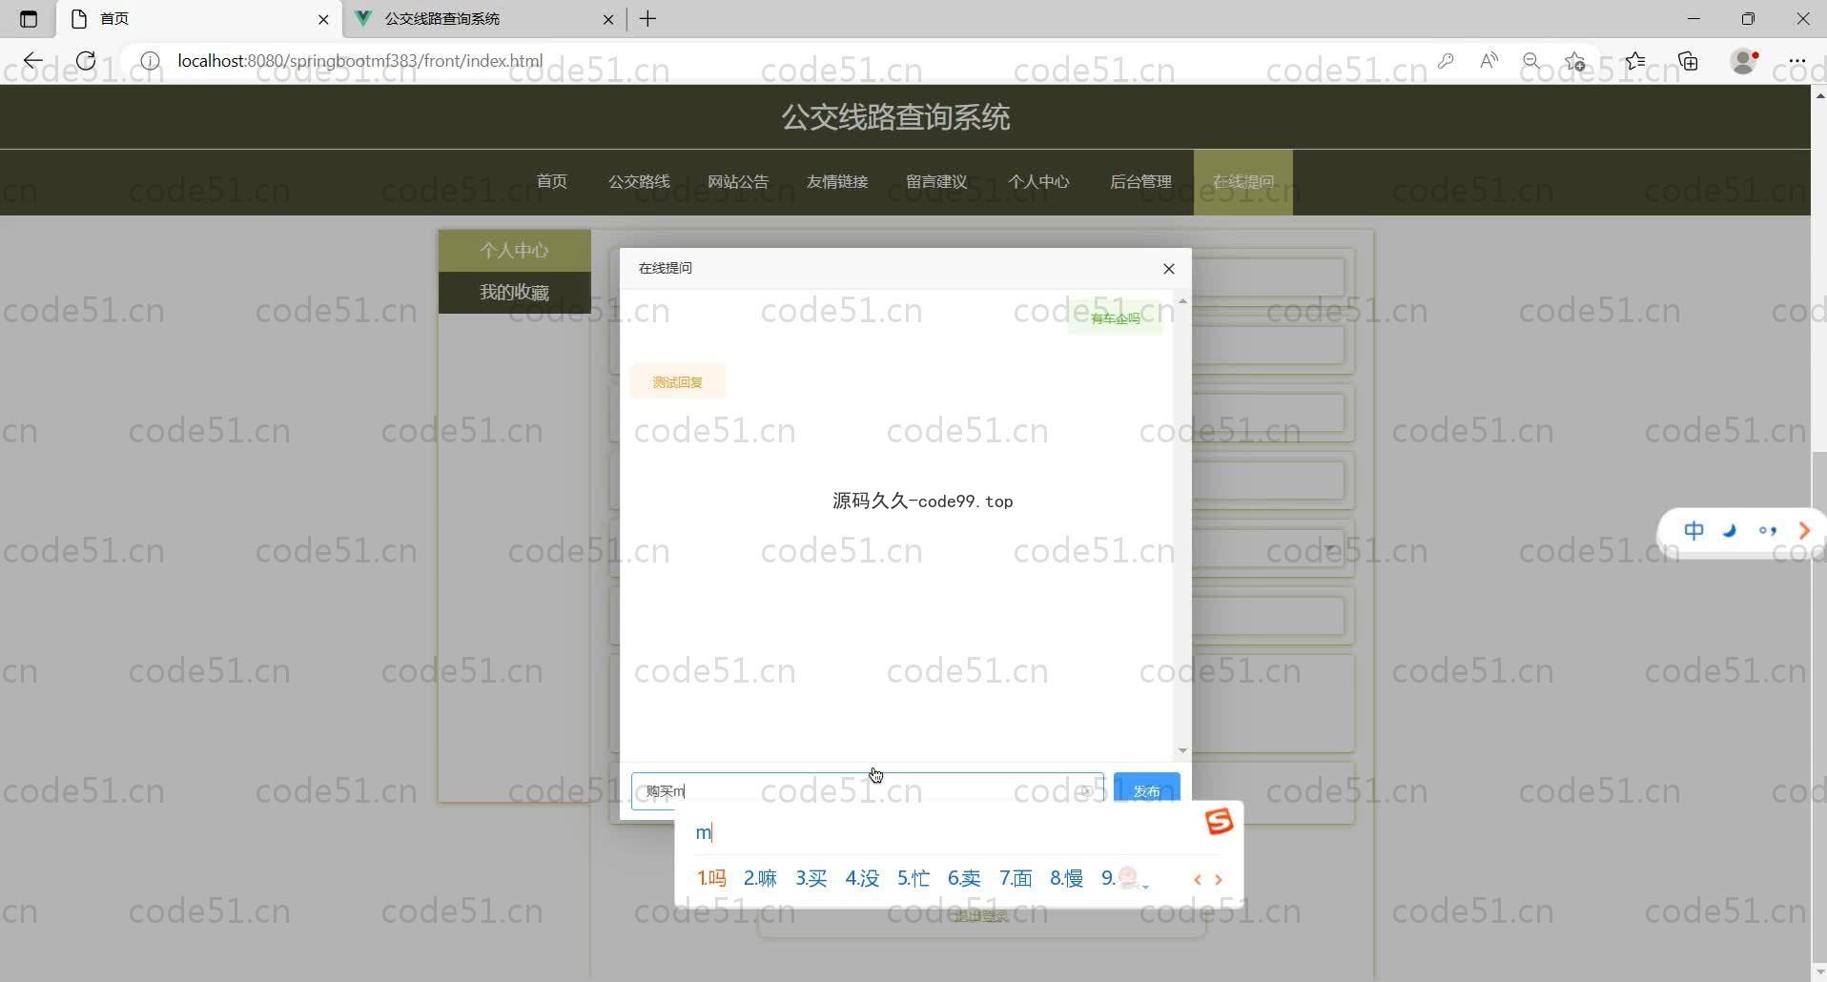Click the 测试回复 reply message bubble
Image resolution: width=1827 pixels, height=982 pixels.
pyautogui.click(x=678, y=382)
